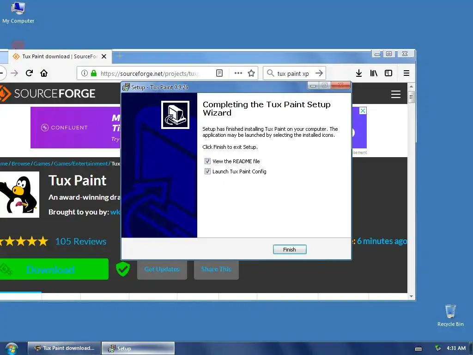Open the browser downloads icon
Image resolution: width=473 pixels, height=355 pixels.
pyautogui.click(x=358, y=73)
